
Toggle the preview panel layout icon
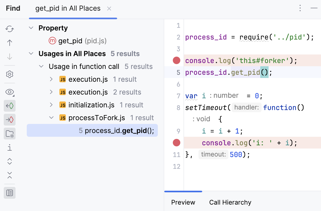click(10, 193)
